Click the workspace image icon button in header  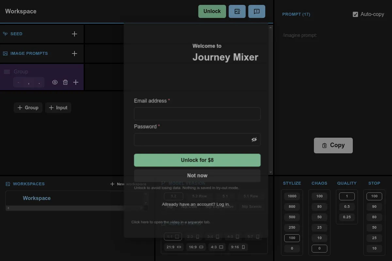237,11
